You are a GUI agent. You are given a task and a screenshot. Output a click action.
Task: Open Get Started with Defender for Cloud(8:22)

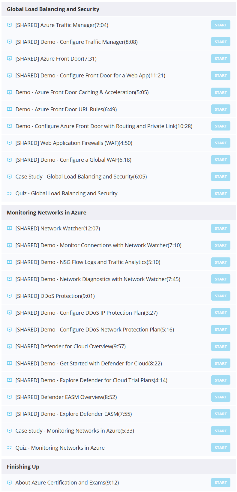89,363
